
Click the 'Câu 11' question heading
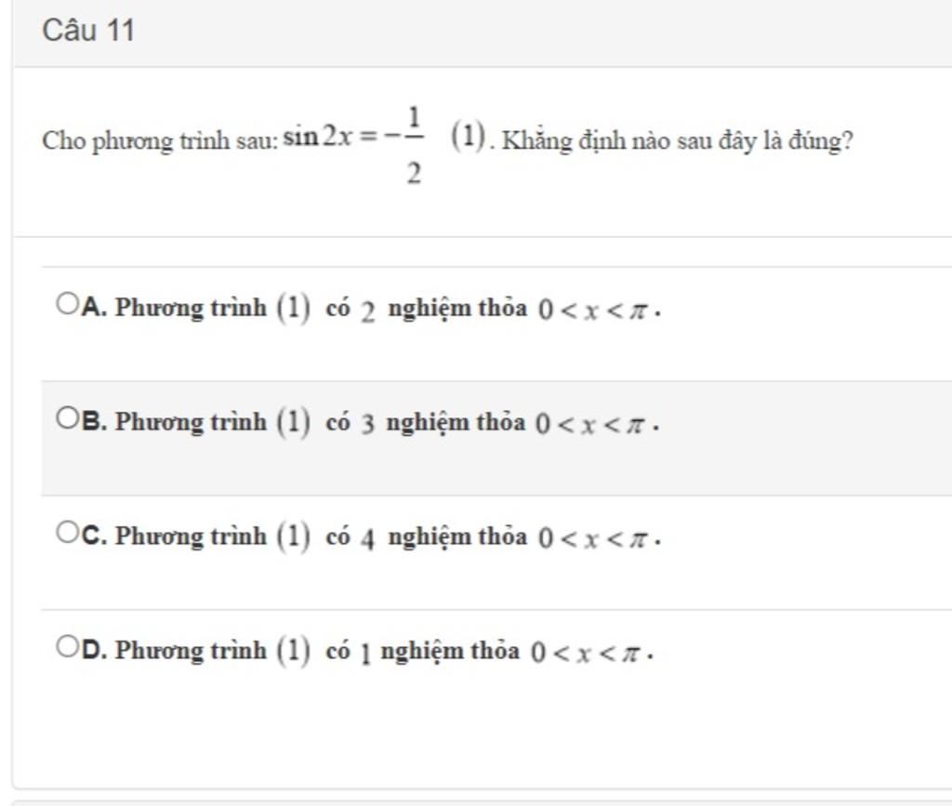coord(88,31)
